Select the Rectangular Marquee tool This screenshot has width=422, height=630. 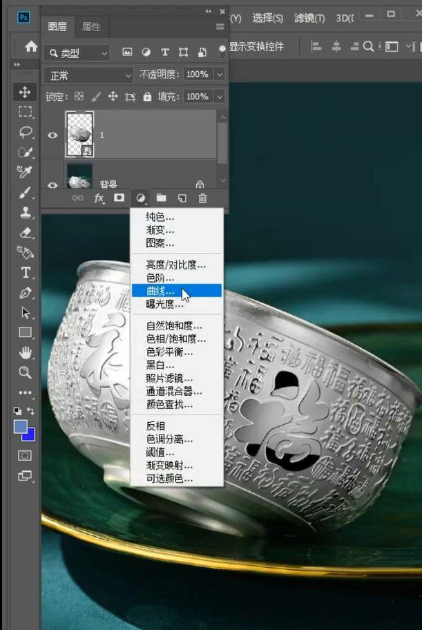[x=25, y=112]
